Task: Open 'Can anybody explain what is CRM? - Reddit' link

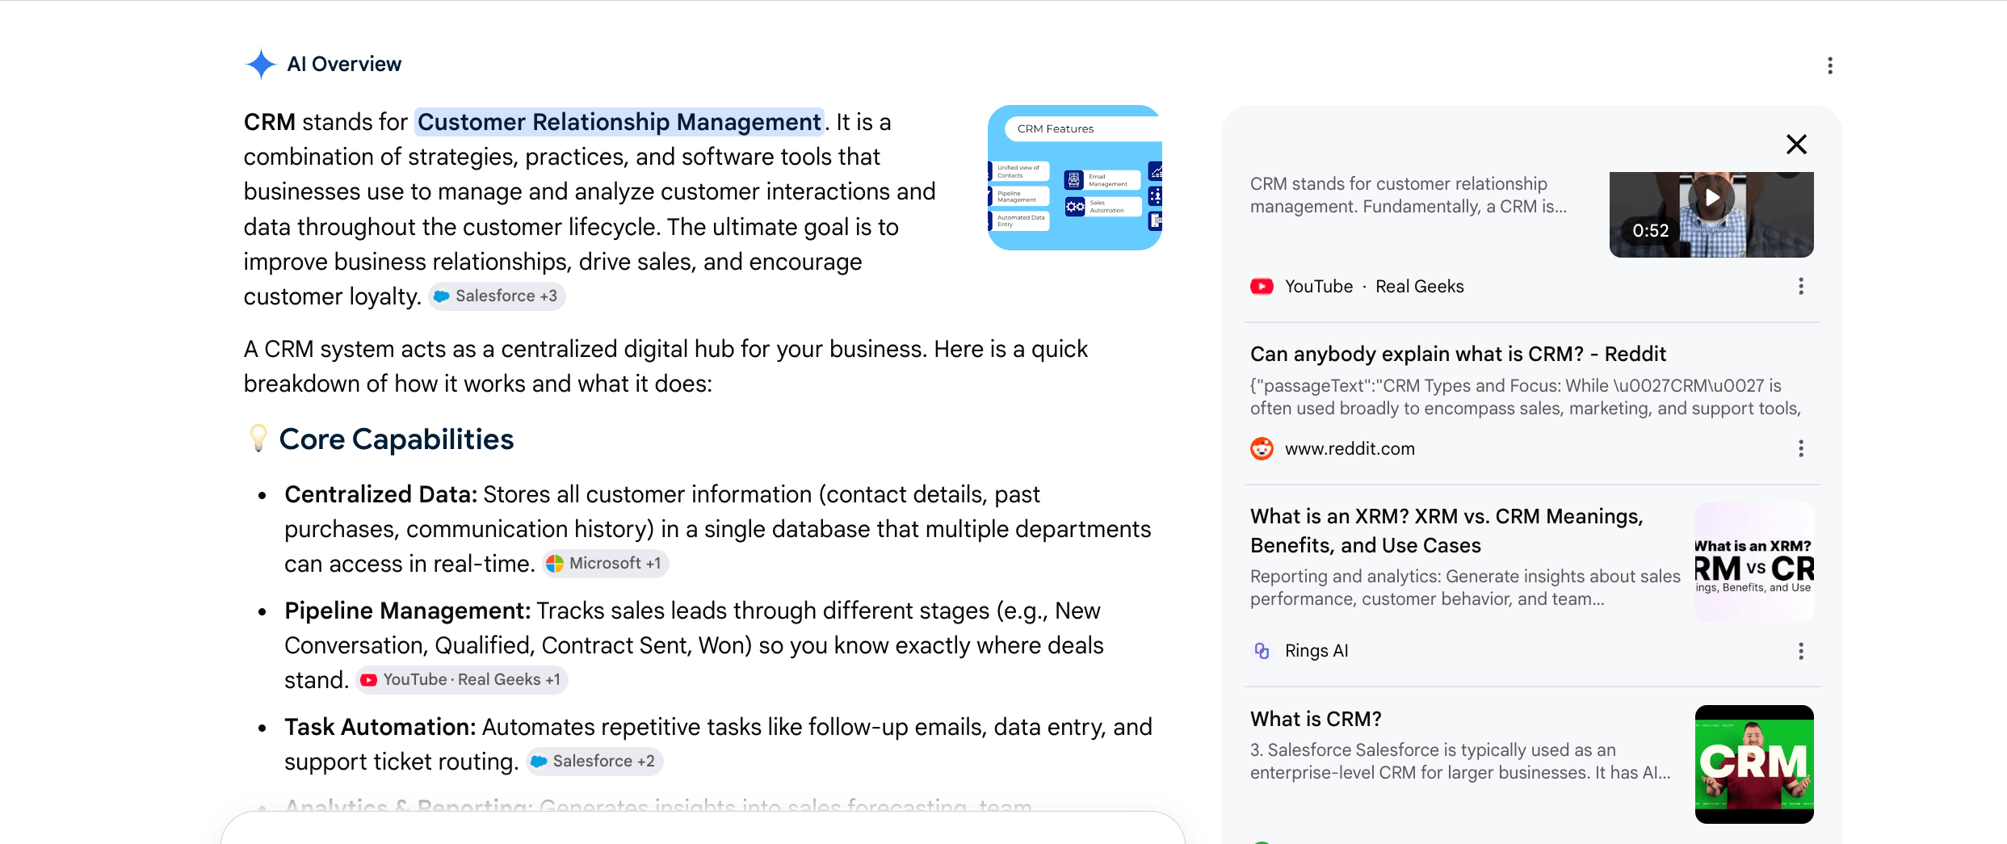Action: tap(1458, 354)
